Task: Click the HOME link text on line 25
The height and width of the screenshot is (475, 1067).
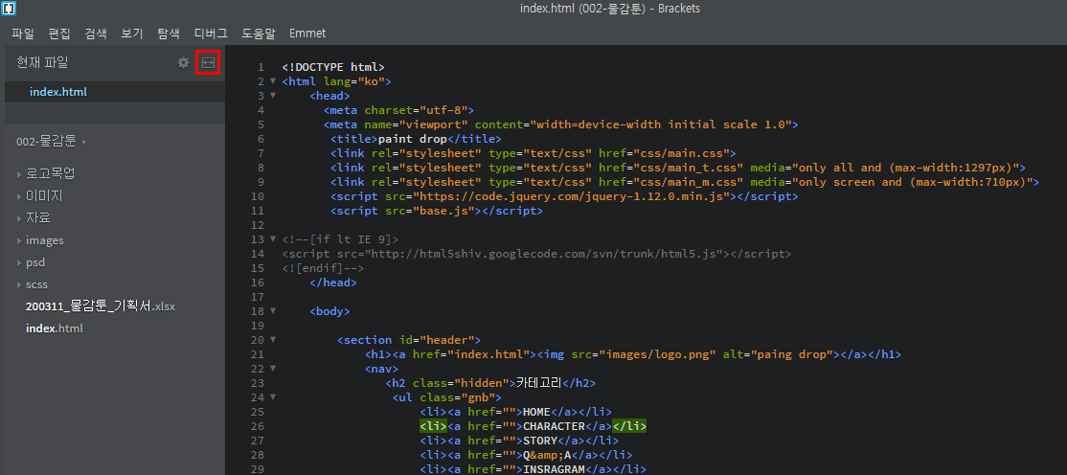Action: pyautogui.click(x=536, y=412)
